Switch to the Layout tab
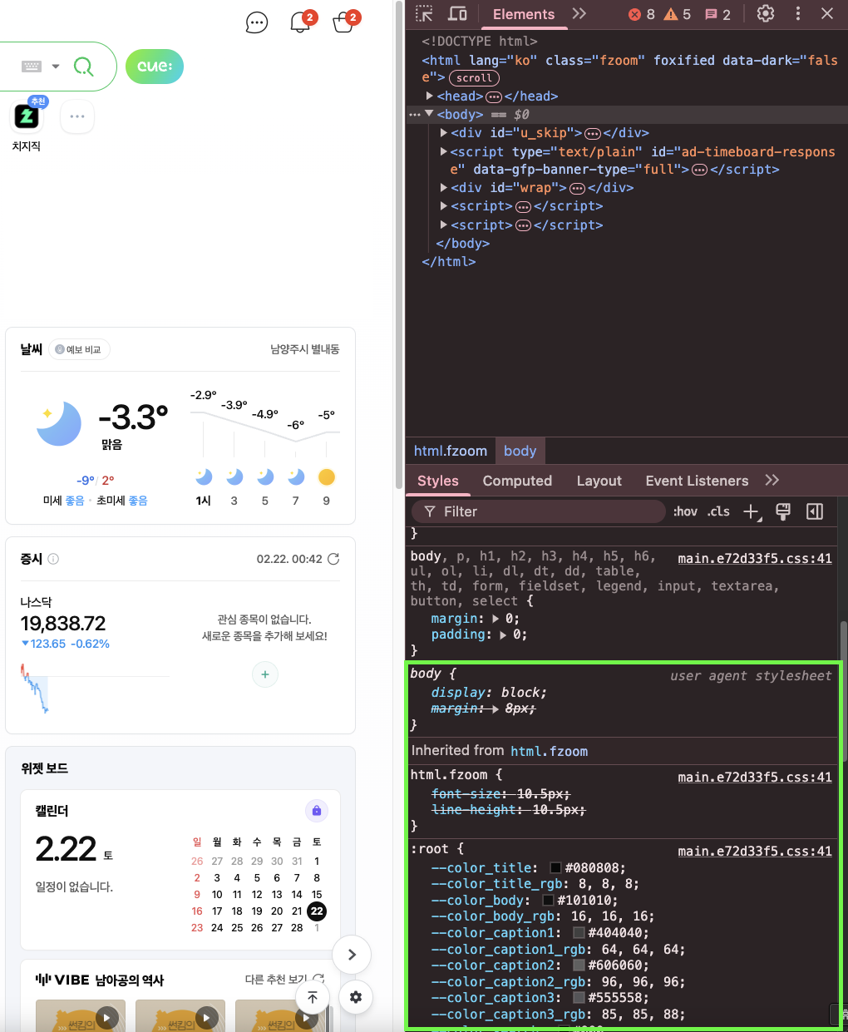Image resolution: width=848 pixels, height=1032 pixels. 599,481
